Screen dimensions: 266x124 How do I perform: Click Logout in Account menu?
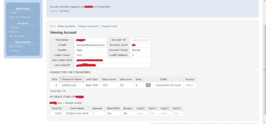[x=14, y=28]
